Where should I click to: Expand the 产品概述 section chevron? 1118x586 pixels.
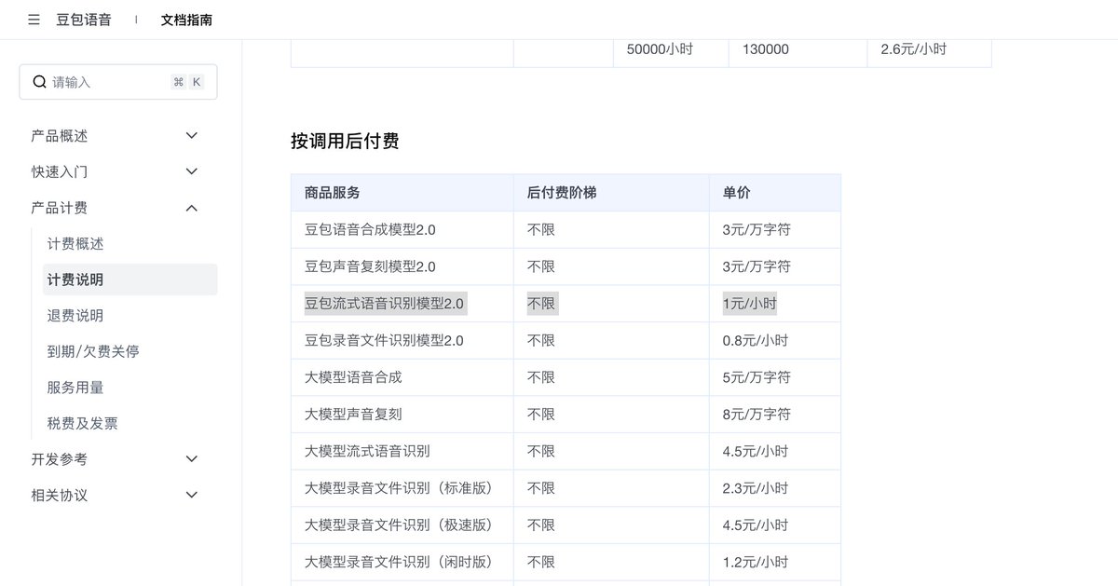pos(192,136)
